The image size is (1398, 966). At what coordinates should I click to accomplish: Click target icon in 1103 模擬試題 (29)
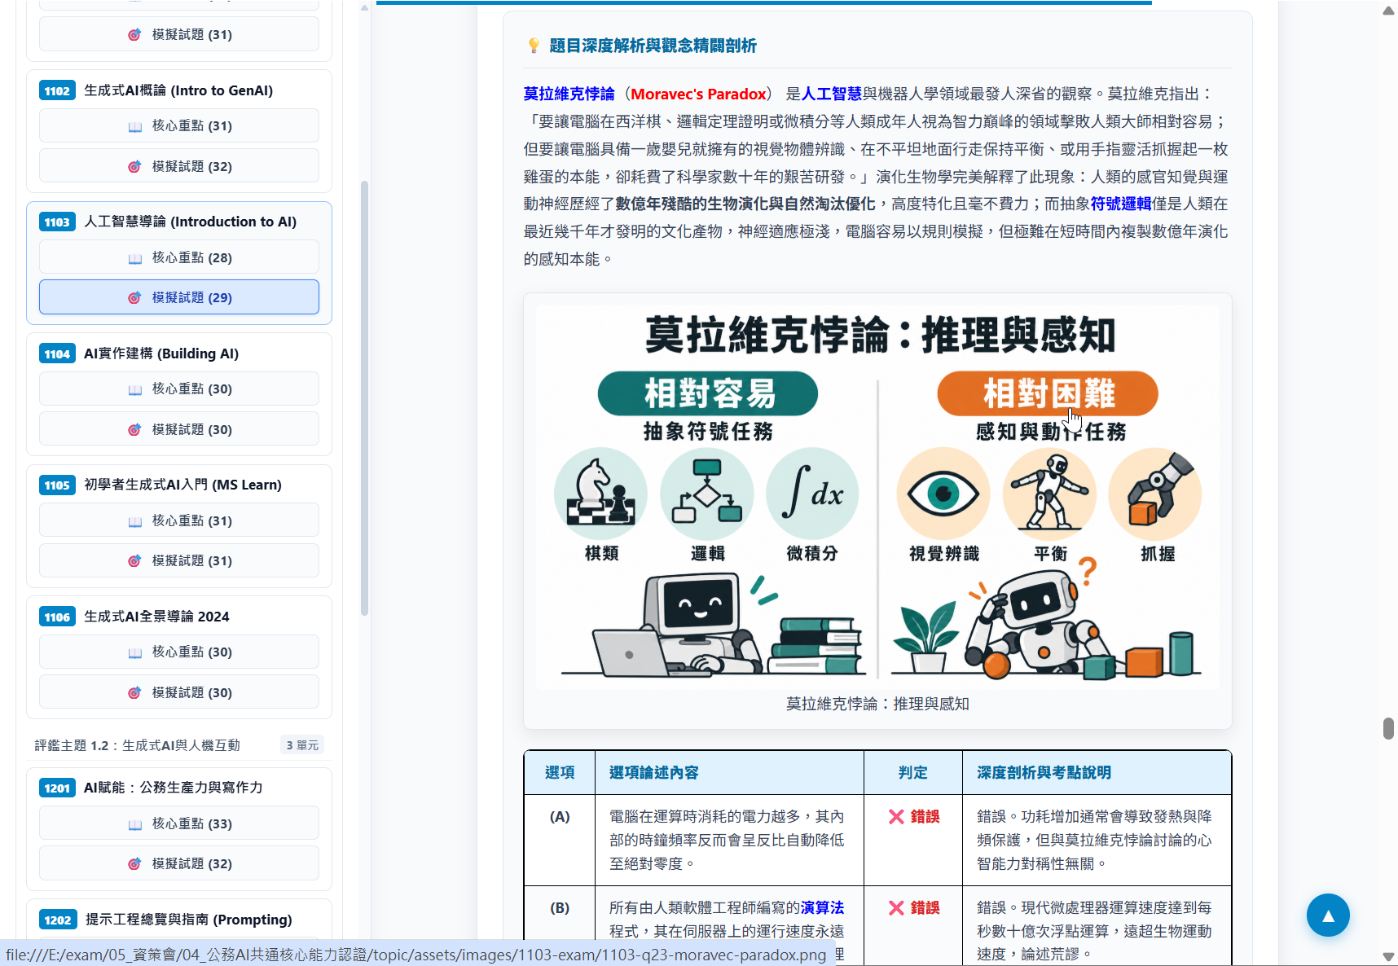click(134, 298)
